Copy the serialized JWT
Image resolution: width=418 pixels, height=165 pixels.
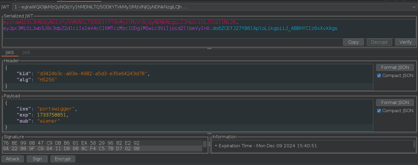click(x=353, y=42)
